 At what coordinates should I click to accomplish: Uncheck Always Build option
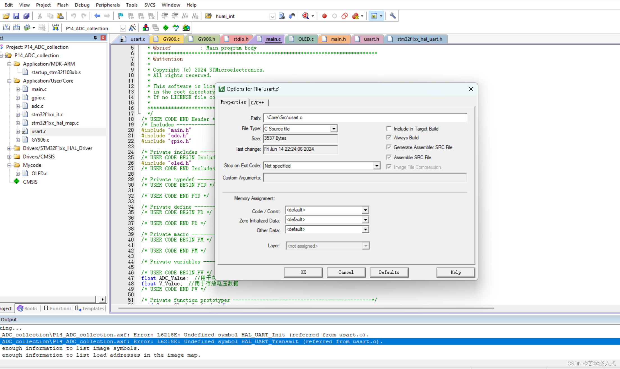(x=389, y=137)
